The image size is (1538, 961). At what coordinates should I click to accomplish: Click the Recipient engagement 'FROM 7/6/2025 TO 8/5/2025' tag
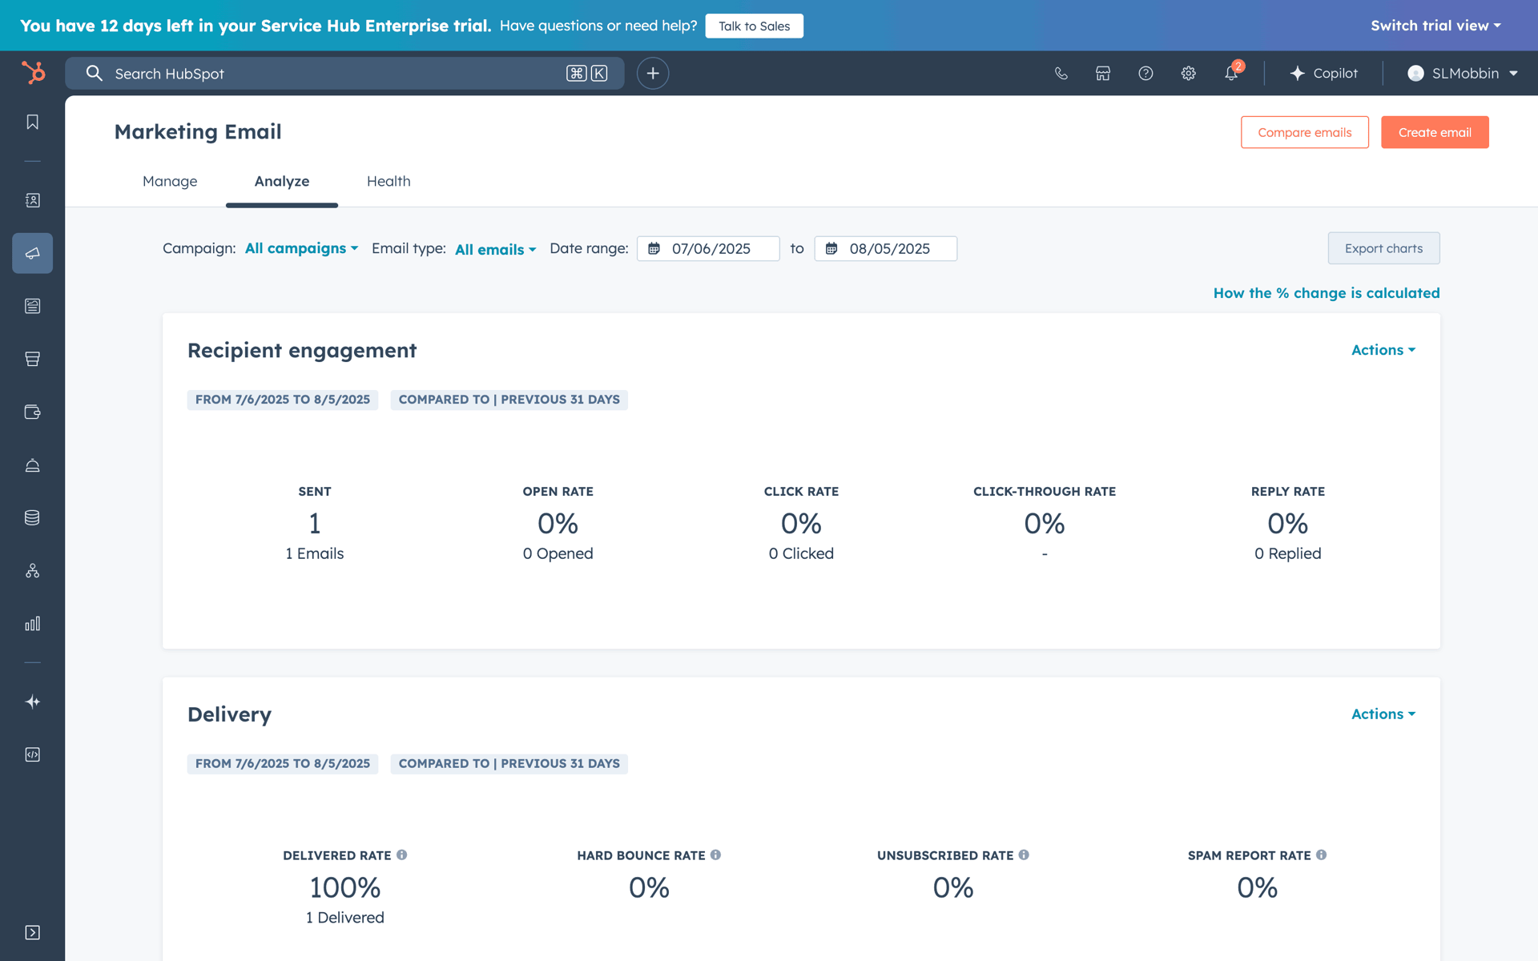pyautogui.click(x=282, y=399)
